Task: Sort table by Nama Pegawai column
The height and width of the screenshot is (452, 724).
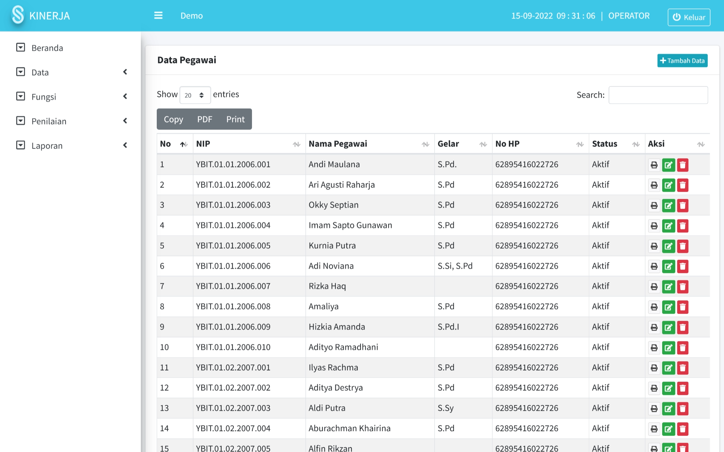Action: [370, 144]
